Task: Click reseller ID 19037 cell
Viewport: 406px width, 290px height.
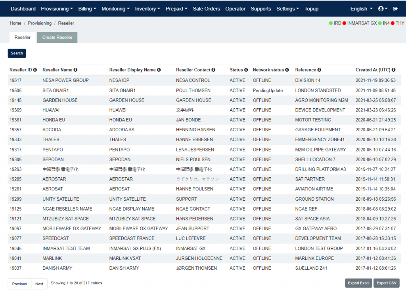Action: (x=15, y=269)
